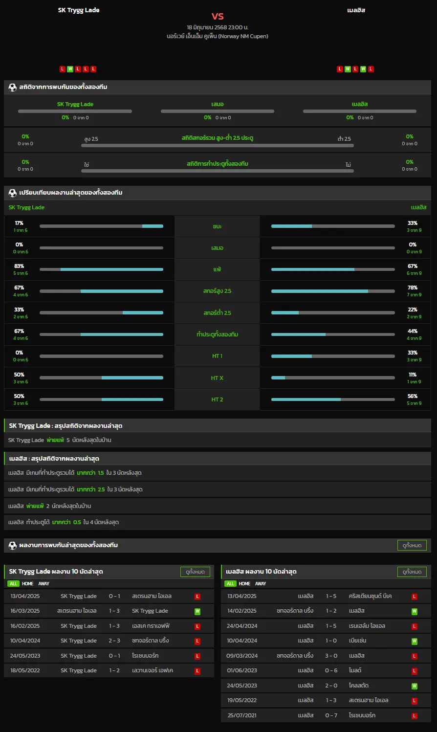Image resolution: width=437 pixels, height=732 pixels.
Task: Click 0 - 7 score in 25/07/2021 row
Action: 331,715
